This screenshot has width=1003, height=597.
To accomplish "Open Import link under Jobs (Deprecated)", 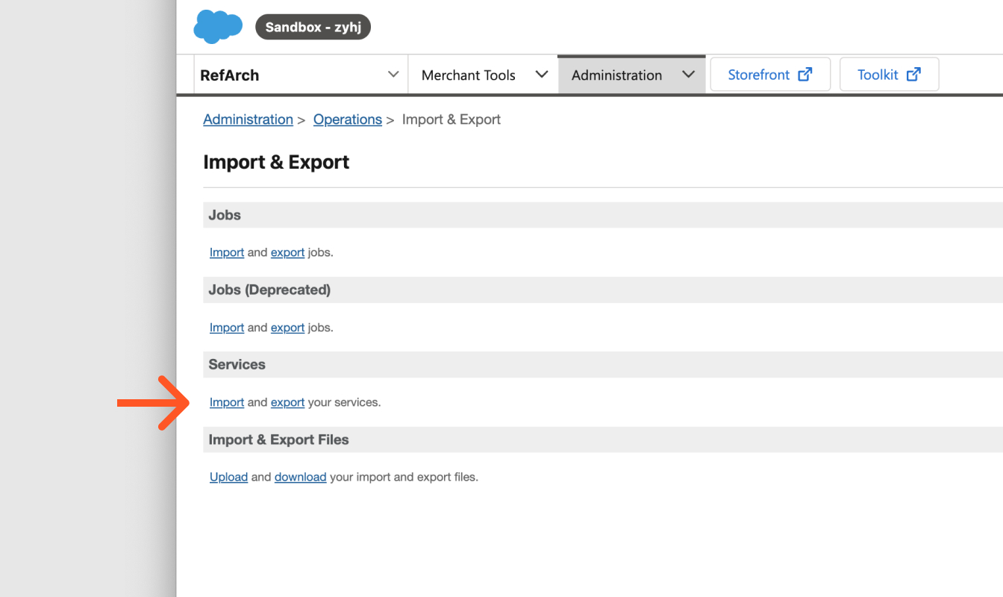I will [227, 328].
